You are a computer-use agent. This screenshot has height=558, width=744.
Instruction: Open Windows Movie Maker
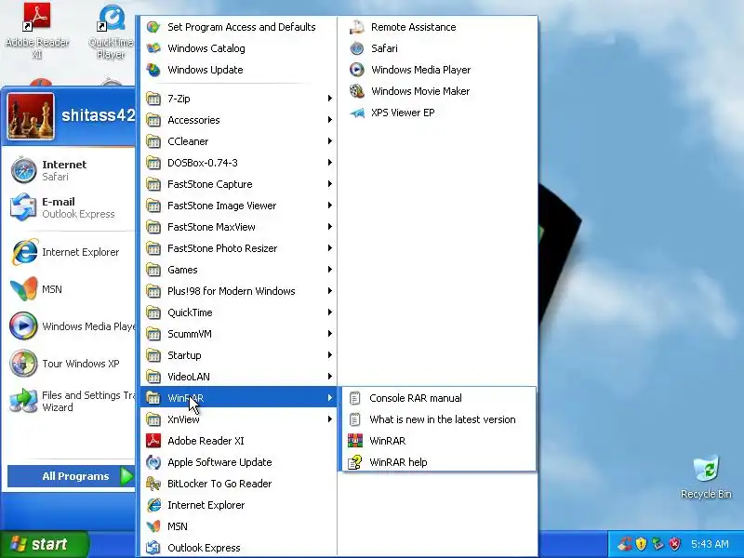pyautogui.click(x=437, y=91)
